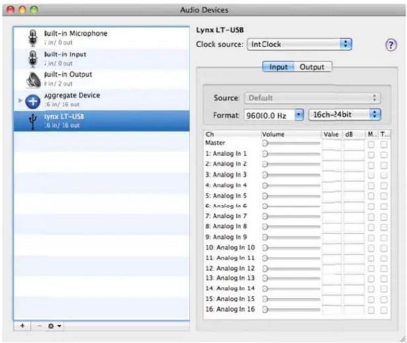The width and height of the screenshot is (407, 343).
Task: Toggle mute checkbox for Analog In 10
Action: (x=371, y=248)
